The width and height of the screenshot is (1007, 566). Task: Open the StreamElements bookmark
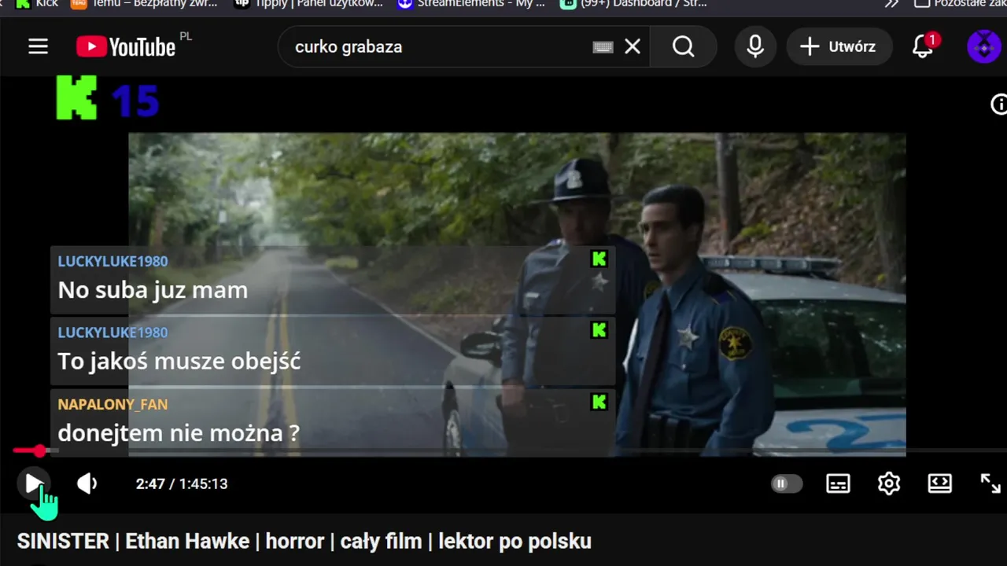(470, 4)
